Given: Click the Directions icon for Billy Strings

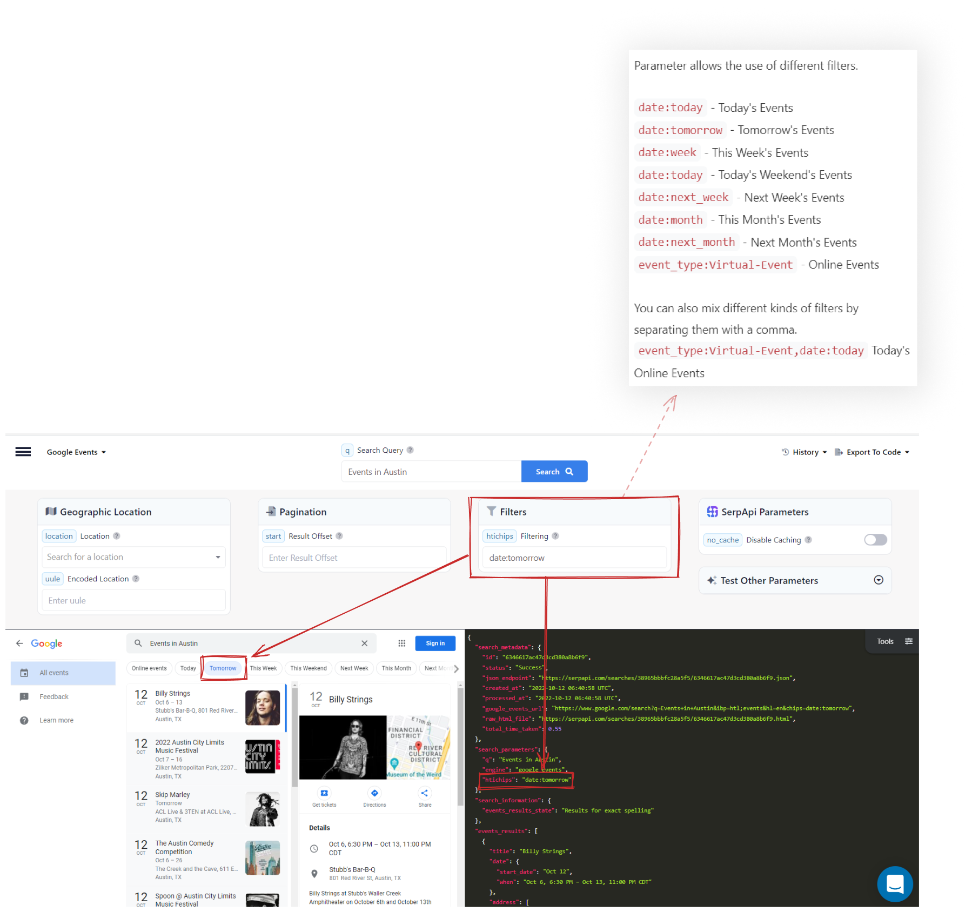Looking at the screenshot, I should tap(374, 793).
